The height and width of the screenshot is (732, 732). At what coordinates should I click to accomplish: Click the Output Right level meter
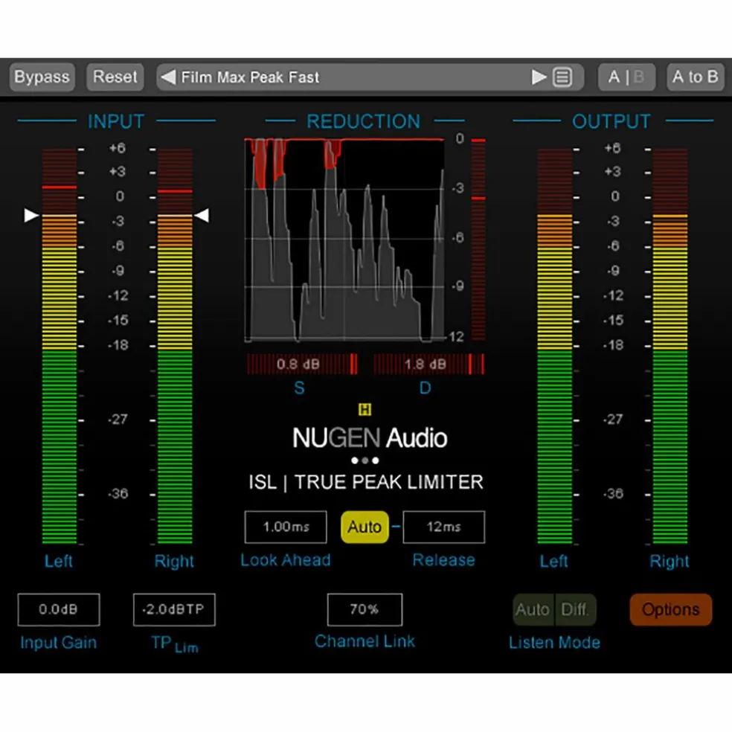[670, 346]
